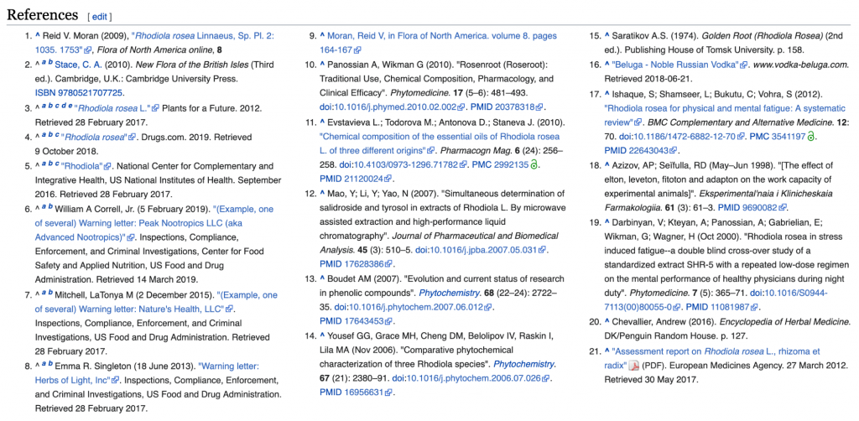Click the edit link beside References heading
859x421 pixels.
(100, 17)
